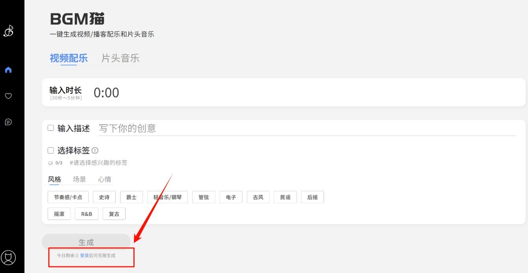Choose the 轻音乐/钢琴 style tag

(x=168, y=197)
